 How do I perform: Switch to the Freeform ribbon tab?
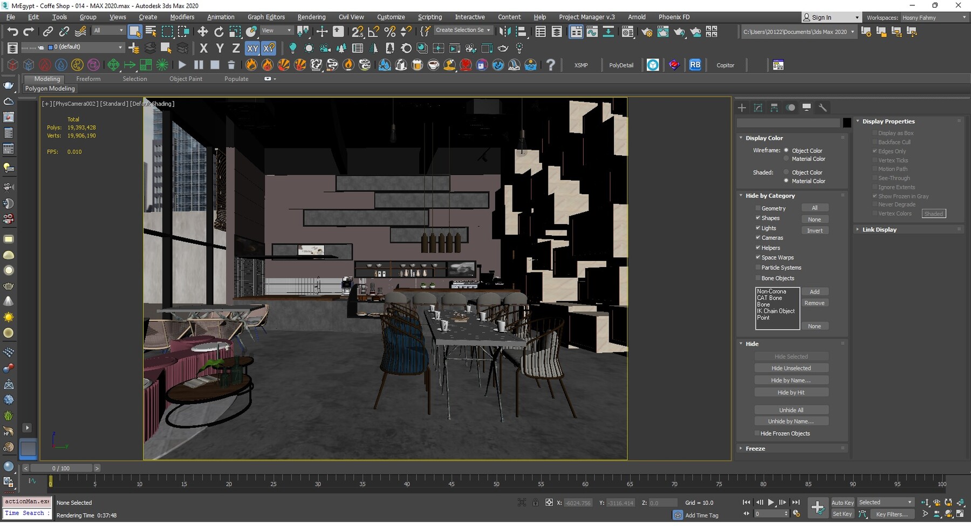(88, 79)
